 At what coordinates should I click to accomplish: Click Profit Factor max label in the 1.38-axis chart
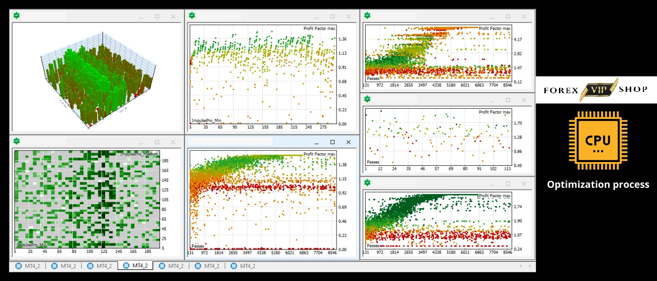320,154
